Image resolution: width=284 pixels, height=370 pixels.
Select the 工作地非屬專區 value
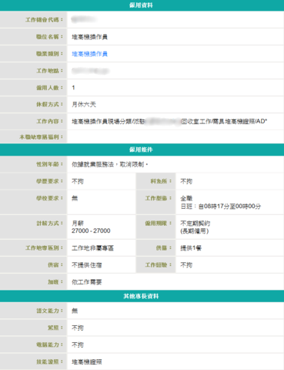pos(92,248)
